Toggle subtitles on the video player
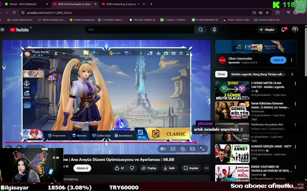Viewport: 307px width, 191px height. [x=173, y=149]
